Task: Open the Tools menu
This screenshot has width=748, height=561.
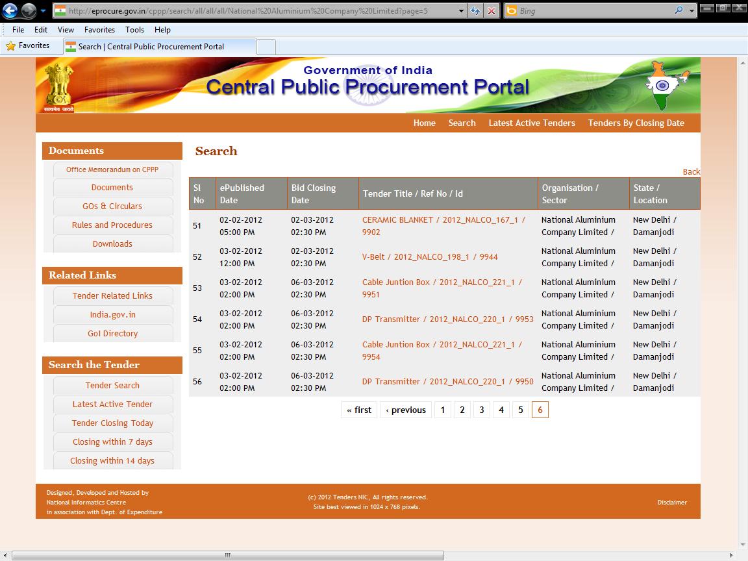Action: click(134, 30)
